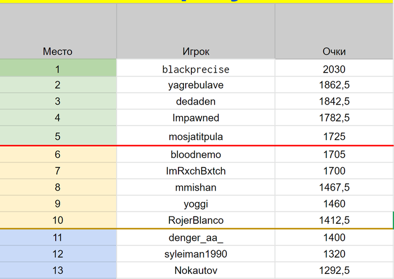Select the 'Игрок' column header cell
394x279 pixels.
tap(196, 31)
